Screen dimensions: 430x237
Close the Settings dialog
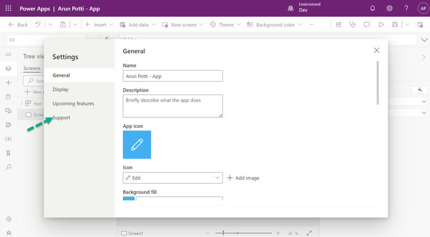(377, 50)
